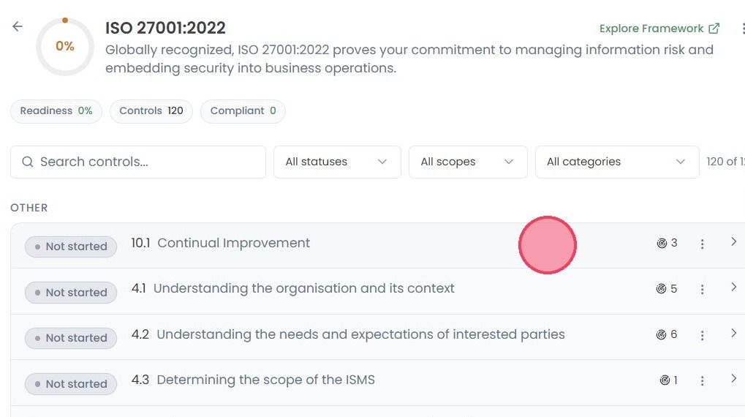Open the All statuses dropdown
The width and height of the screenshot is (745, 417).
pyautogui.click(x=337, y=162)
